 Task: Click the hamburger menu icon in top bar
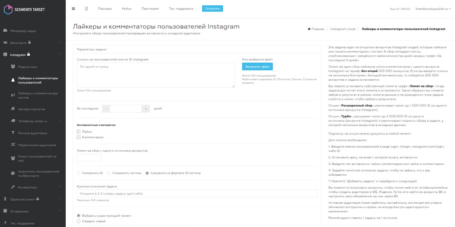[73, 9]
